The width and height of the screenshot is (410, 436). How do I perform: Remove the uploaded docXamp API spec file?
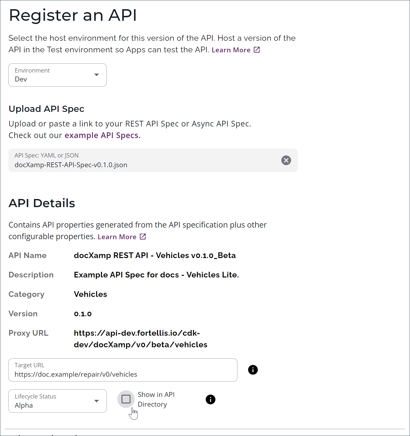[x=286, y=160]
